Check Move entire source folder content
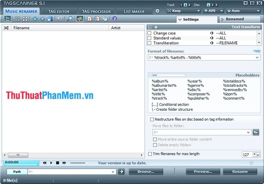This screenshot has height=184, width=264. point(155,139)
